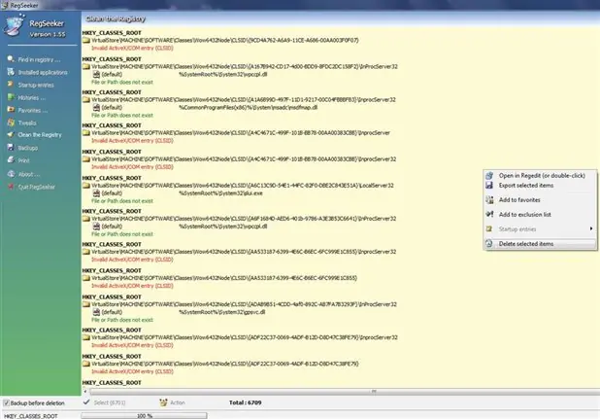Open Find in registry from sidebar

pyautogui.click(x=39, y=59)
